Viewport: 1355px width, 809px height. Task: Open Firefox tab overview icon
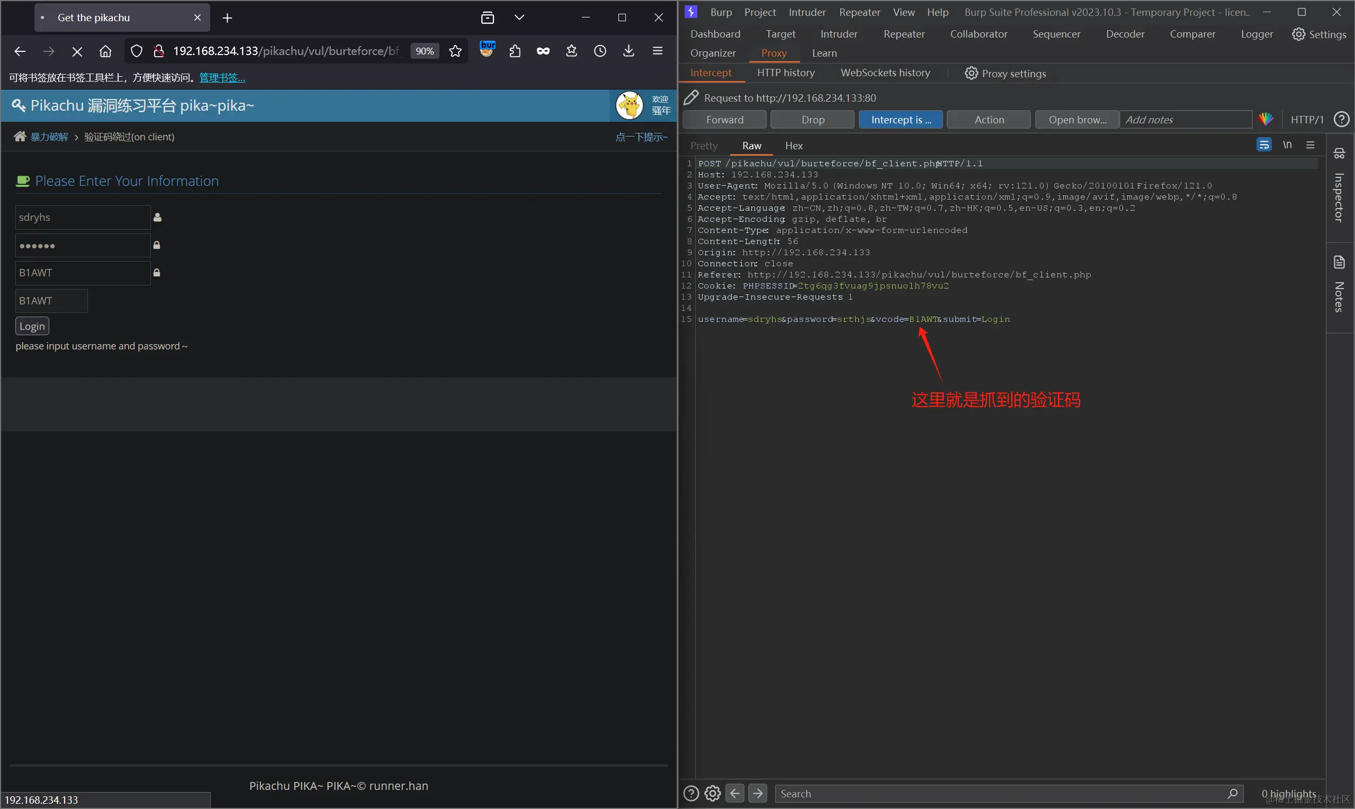tap(488, 18)
